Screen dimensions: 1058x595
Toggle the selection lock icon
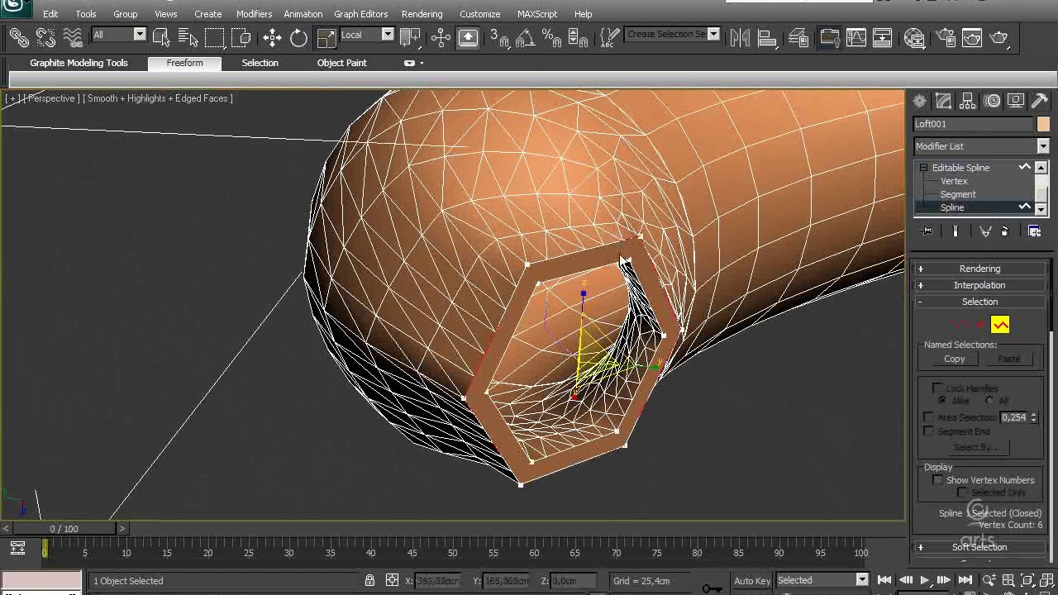click(x=369, y=580)
